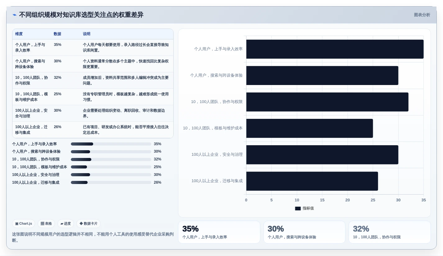This screenshot has height=256, width=443.
Task: Click the 26% value ending the last progress row
Action: [x=158, y=182]
